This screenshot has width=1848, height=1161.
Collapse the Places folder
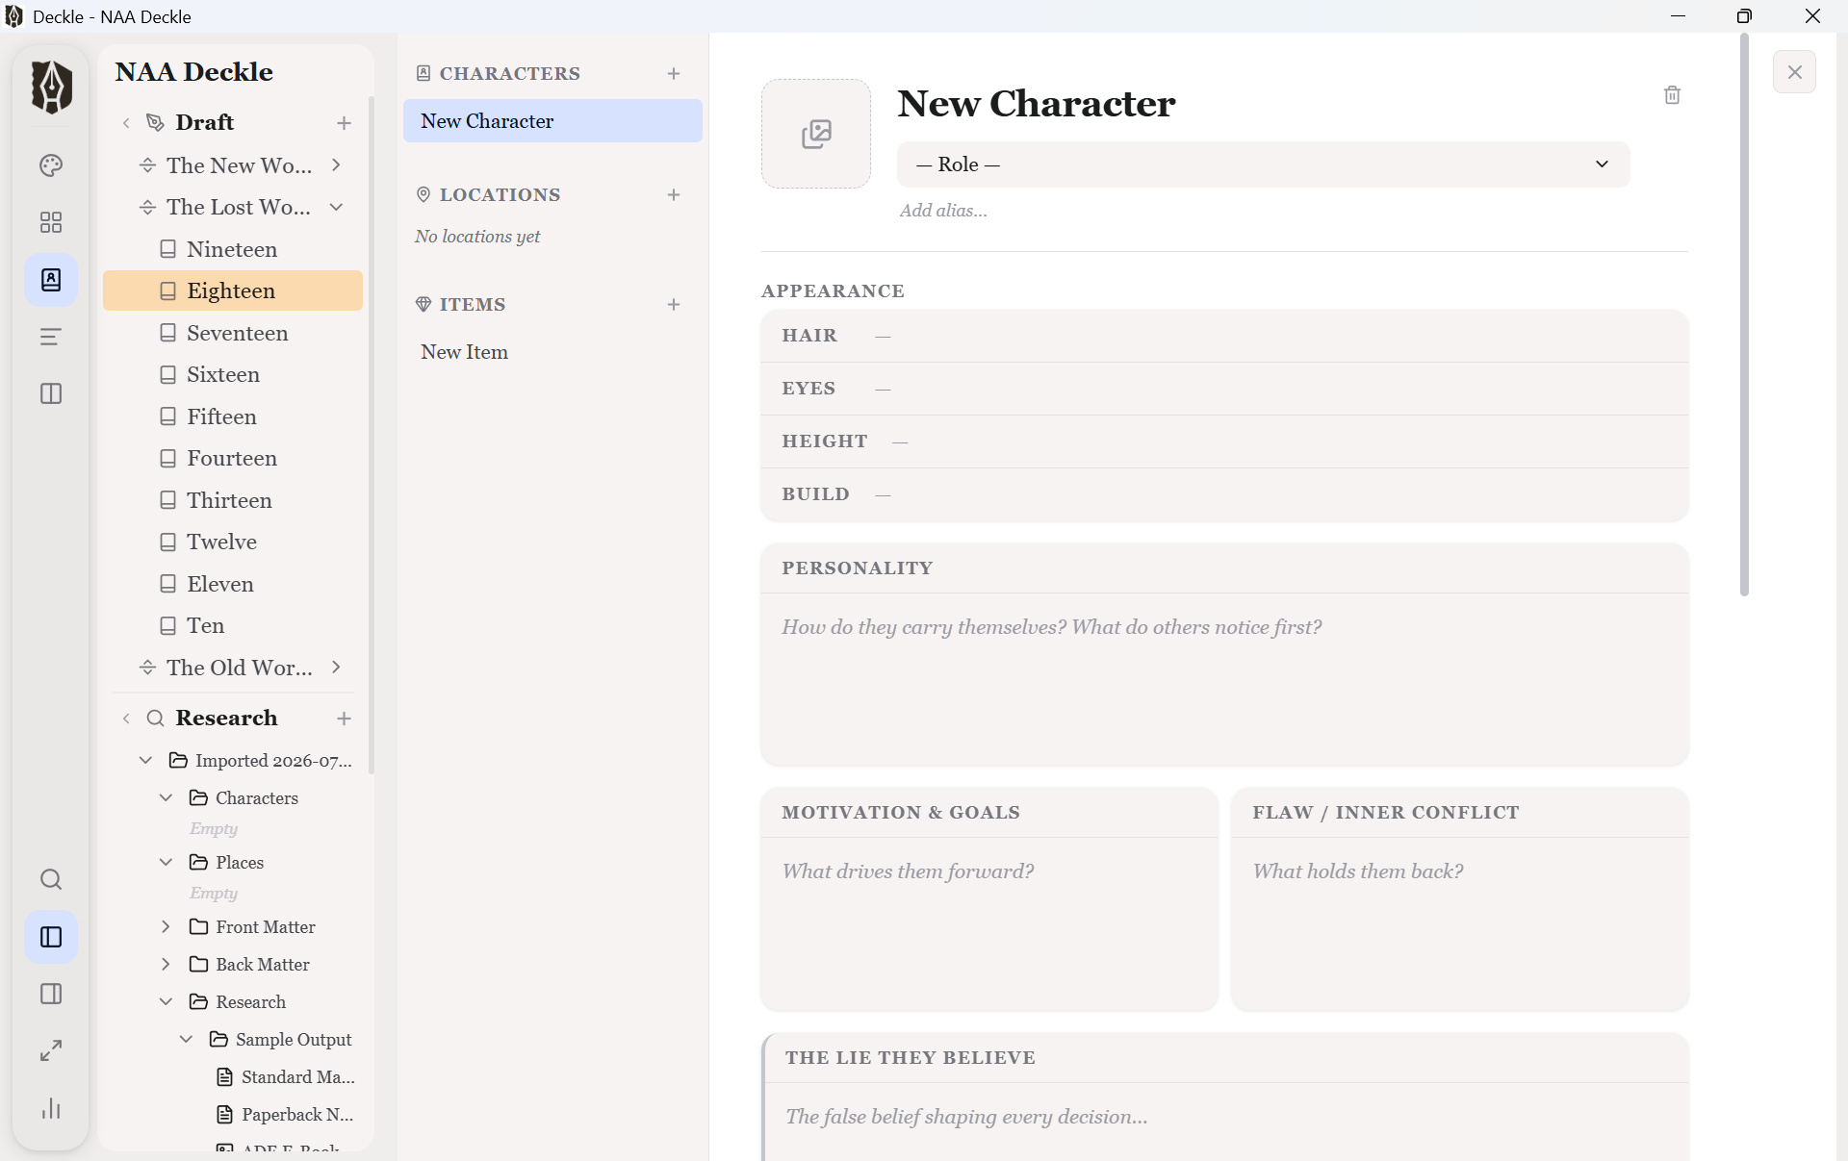pyautogui.click(x=166, y=862)
